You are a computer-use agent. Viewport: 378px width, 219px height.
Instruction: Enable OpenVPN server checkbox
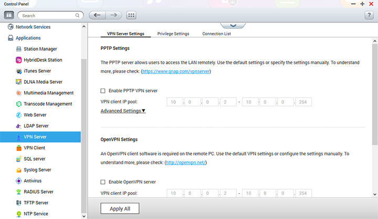click(x=103, y=182)
